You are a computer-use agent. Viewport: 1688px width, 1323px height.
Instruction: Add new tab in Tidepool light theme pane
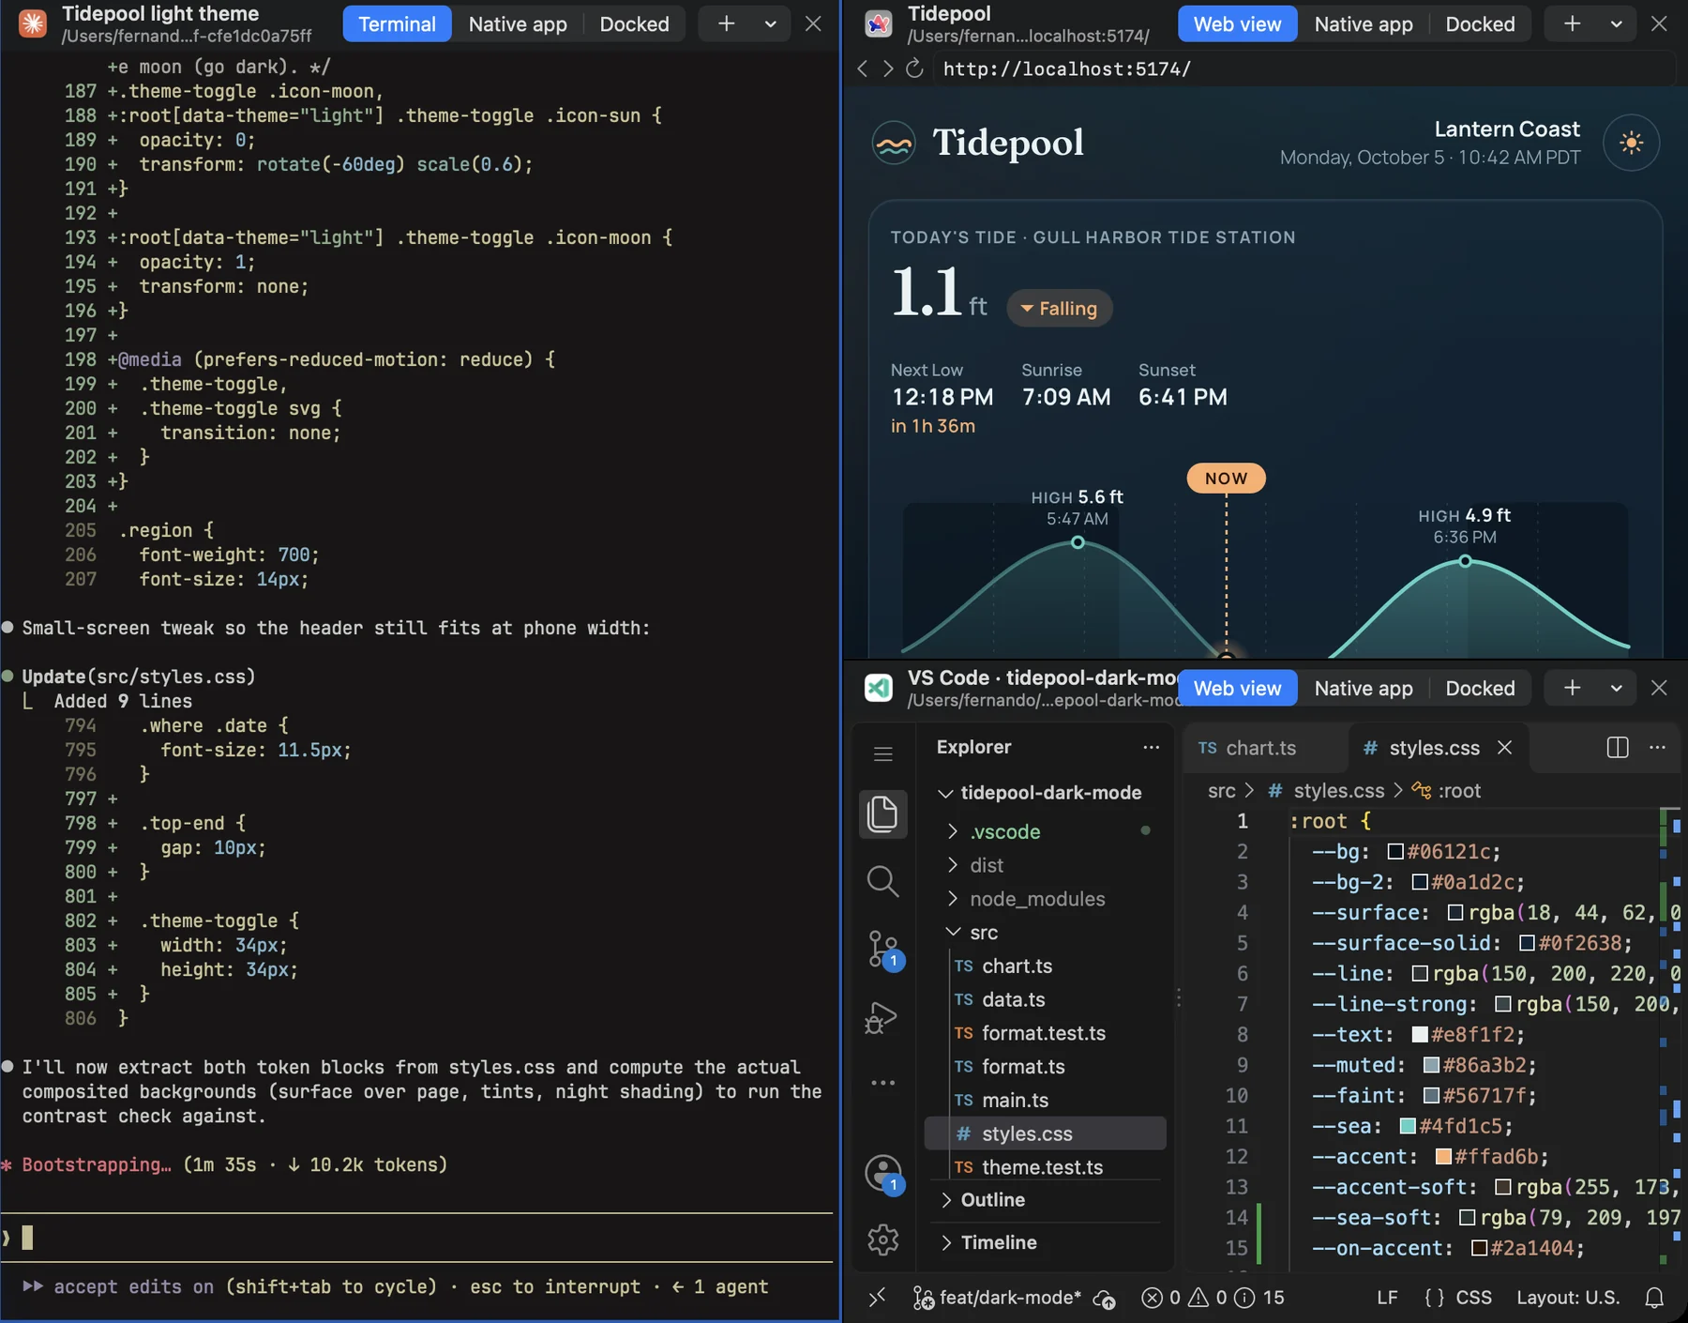[726, 24]
